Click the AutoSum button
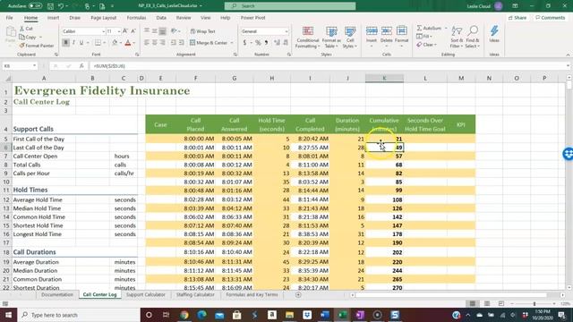573x322 pixels. click(x=429, y=28)
